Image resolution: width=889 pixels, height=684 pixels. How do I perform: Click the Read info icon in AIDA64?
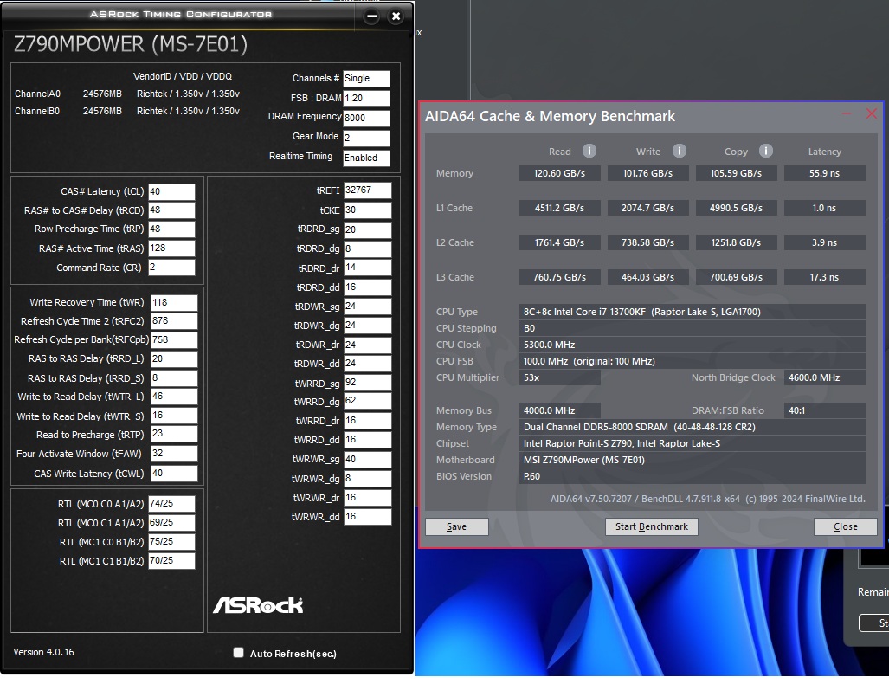(589, 151)
